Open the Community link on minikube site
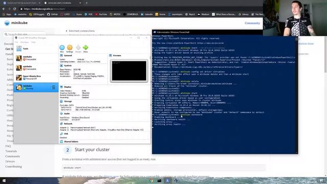This screenshot has height=184, width=327. (252, 23)
